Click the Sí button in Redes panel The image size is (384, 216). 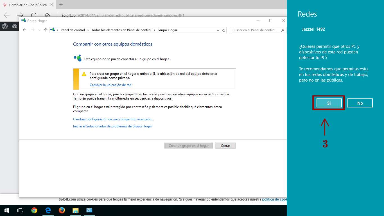click(x=329, y=103)
